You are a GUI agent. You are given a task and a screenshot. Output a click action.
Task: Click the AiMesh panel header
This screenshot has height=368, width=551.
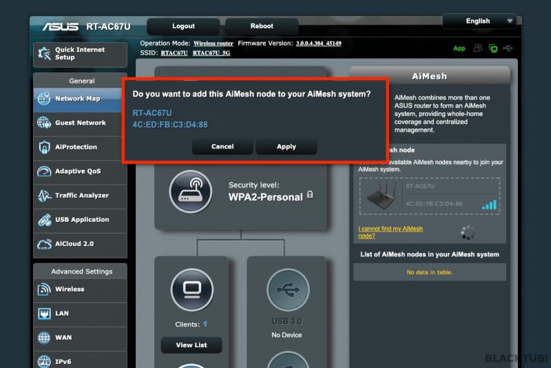[x=429, y=76]
